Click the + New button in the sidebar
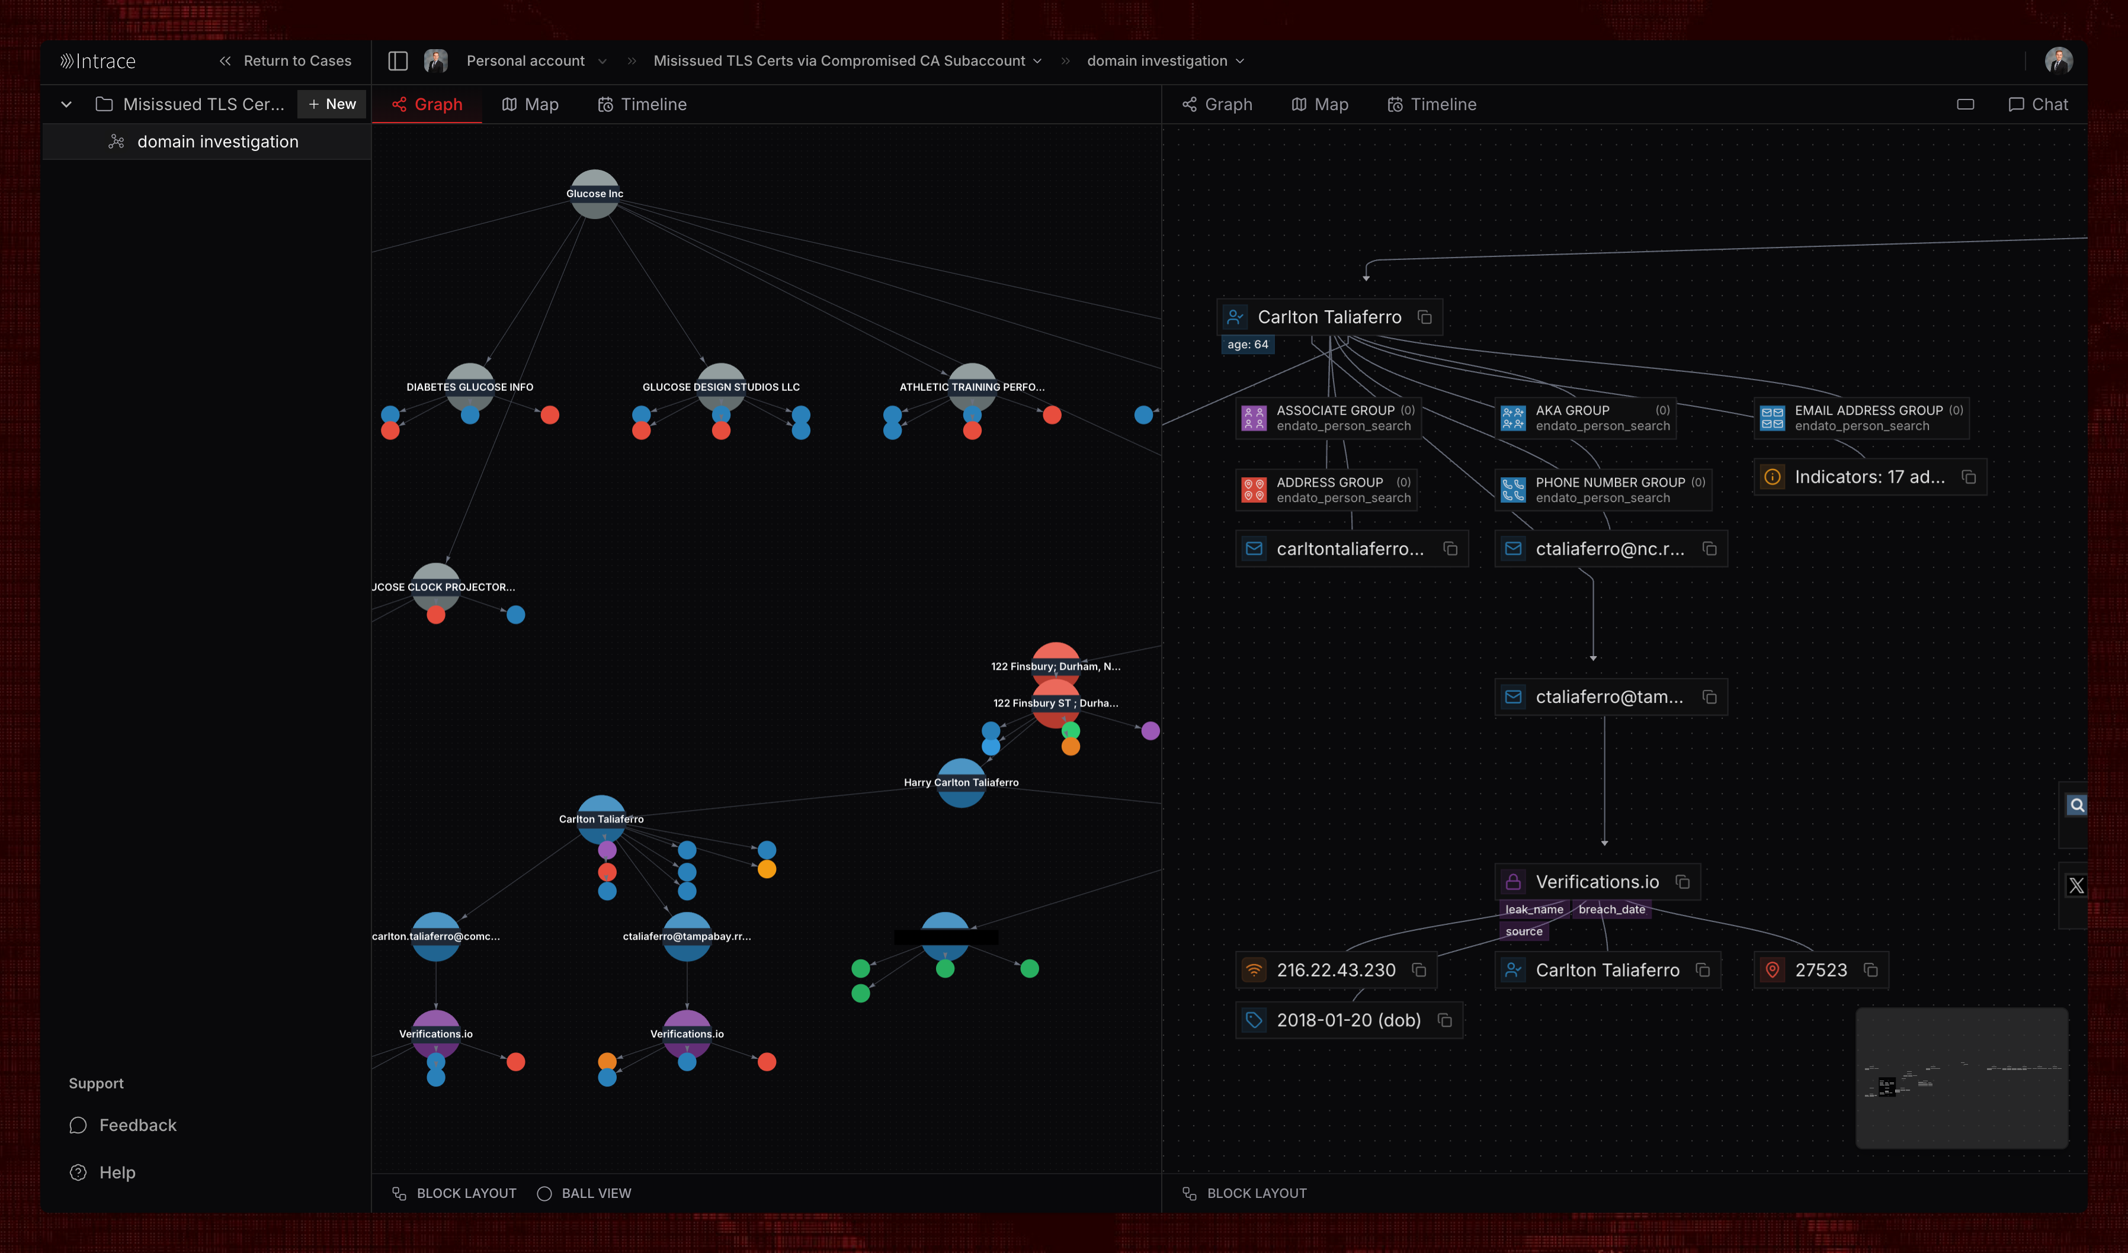2128x1253 pixels. (331, 103)
